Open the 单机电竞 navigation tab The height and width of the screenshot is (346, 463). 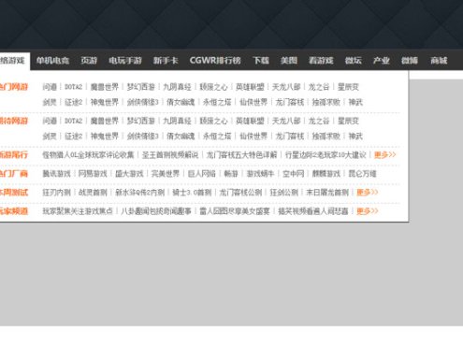[x=52, y=60]
